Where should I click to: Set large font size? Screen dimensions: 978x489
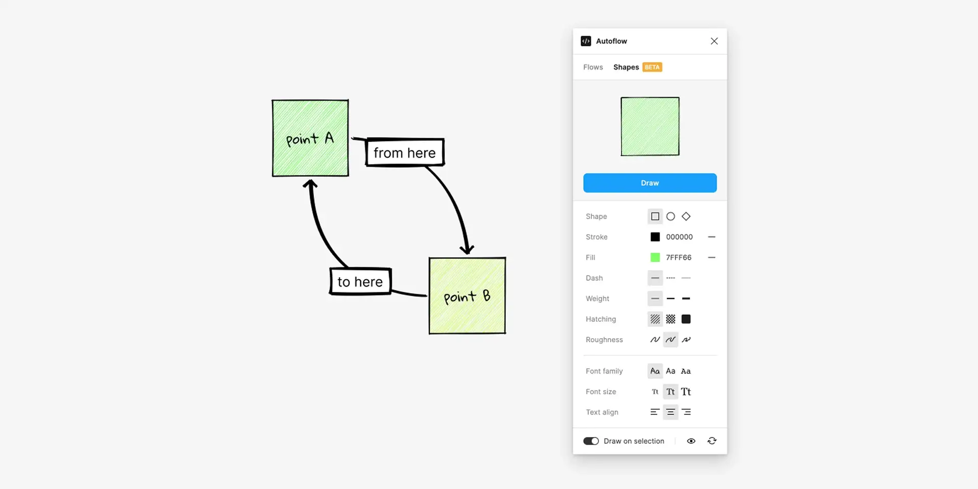click(686, 392)
